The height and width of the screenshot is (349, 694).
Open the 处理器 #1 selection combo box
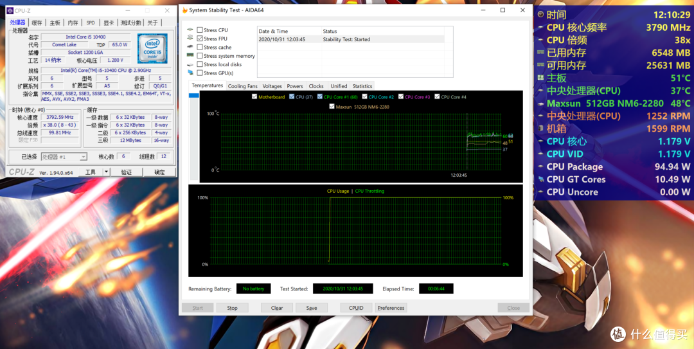(x=64, y=156)
